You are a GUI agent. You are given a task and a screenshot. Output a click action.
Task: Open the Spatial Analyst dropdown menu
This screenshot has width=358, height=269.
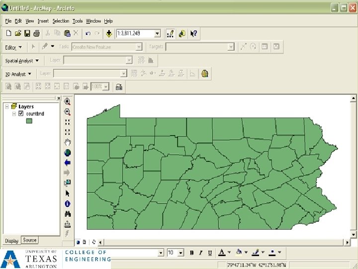[22, 61]
